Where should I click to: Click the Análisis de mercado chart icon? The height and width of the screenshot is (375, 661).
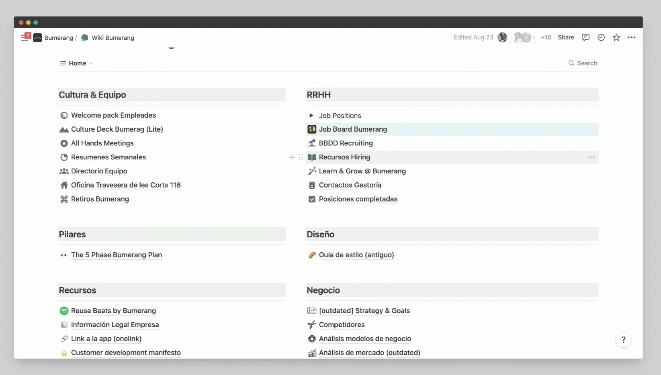312,353
